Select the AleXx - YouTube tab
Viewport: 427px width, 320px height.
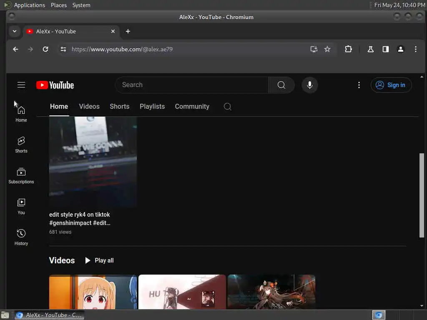coord(71,31)
